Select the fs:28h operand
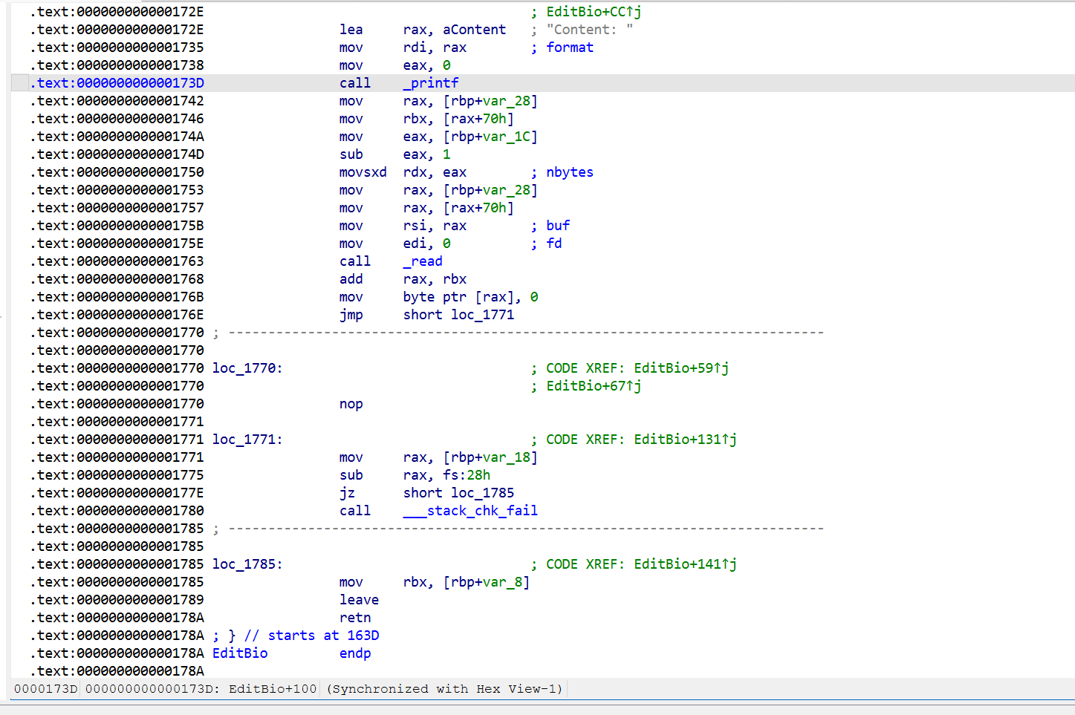This screenshot has height=715, width=1075. coord(467,475)
